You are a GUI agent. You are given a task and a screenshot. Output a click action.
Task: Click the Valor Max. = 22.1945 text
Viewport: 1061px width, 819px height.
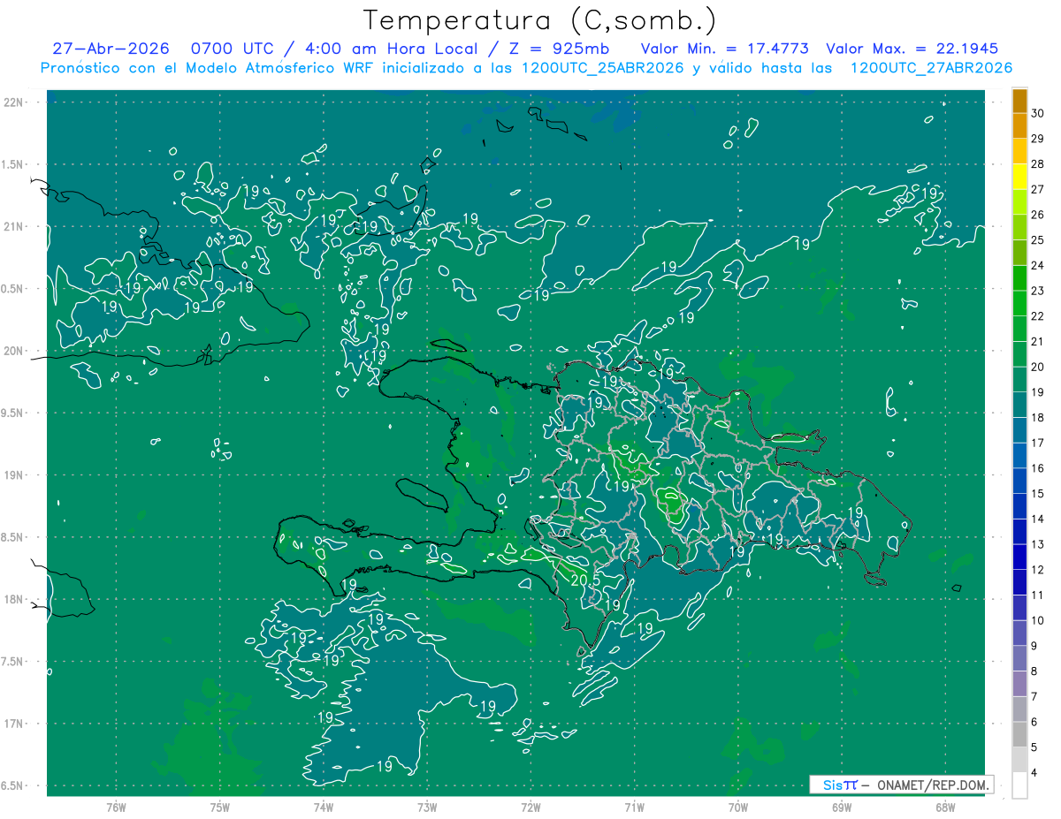(x=912, y=49)
